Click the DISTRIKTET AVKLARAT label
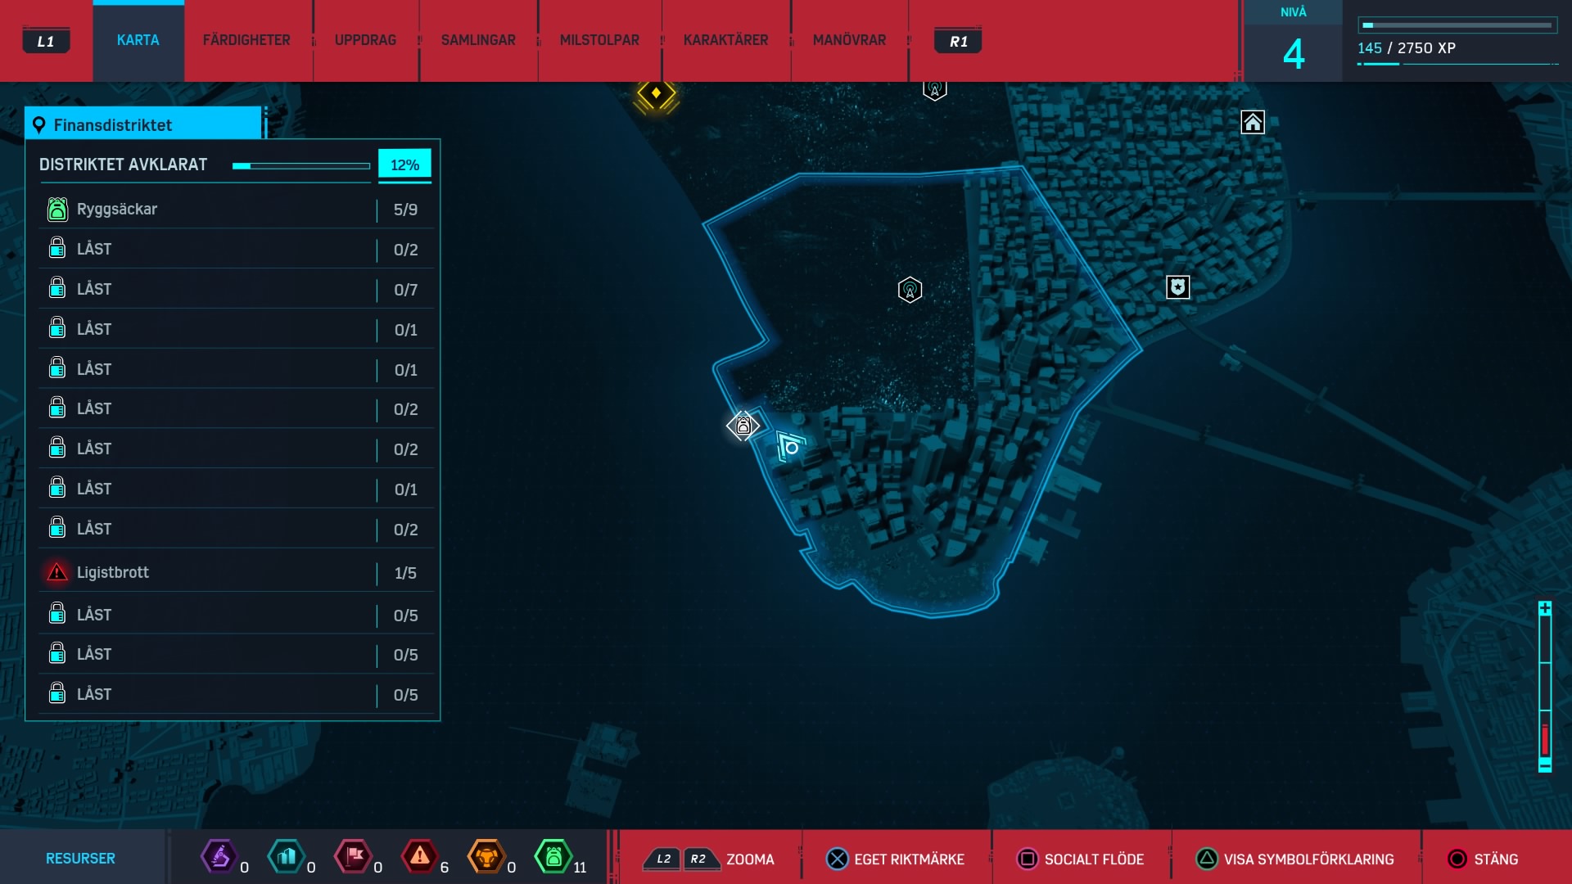 coord(124,165)
